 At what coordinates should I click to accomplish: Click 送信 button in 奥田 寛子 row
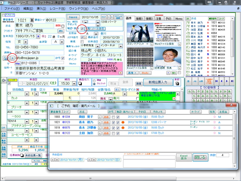pos(106,117)
